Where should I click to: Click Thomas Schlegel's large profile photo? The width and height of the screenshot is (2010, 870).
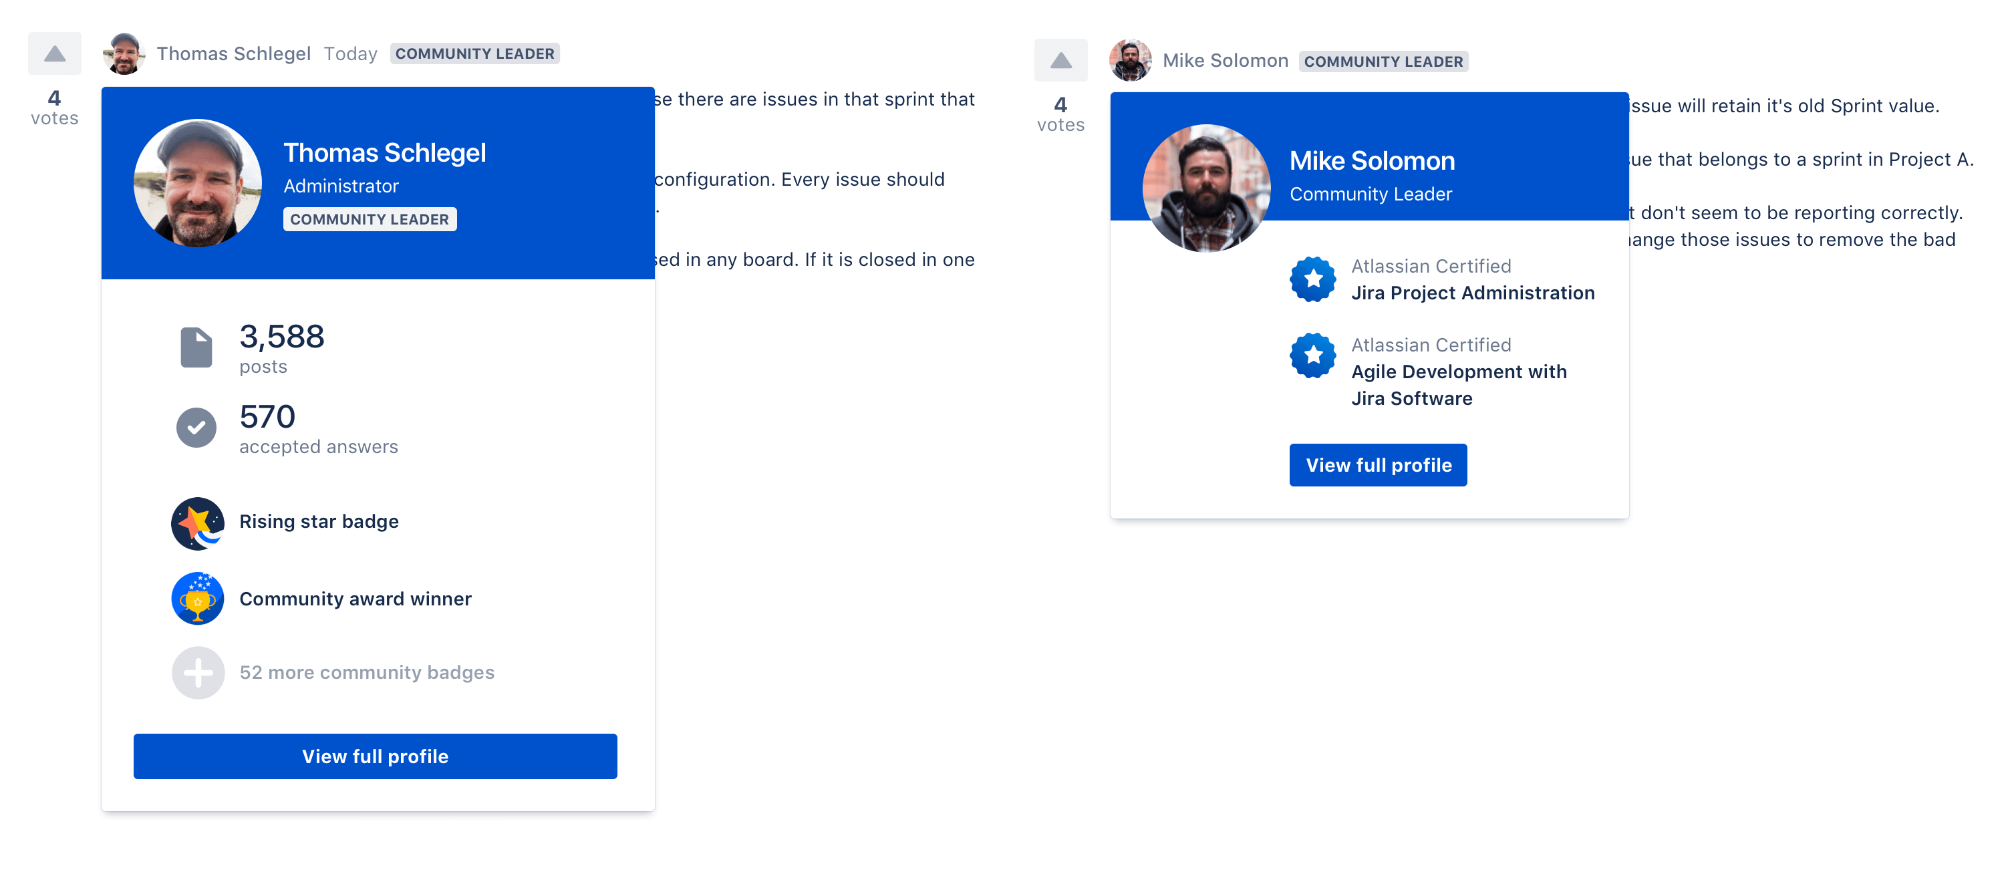(197, 182)
